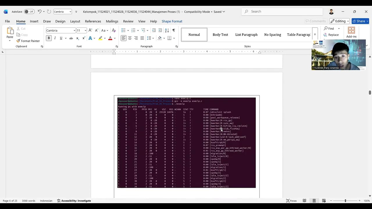Align text left
Viewport: 372px width, 209px height.
pyautogui.click(x=124, y=38)
